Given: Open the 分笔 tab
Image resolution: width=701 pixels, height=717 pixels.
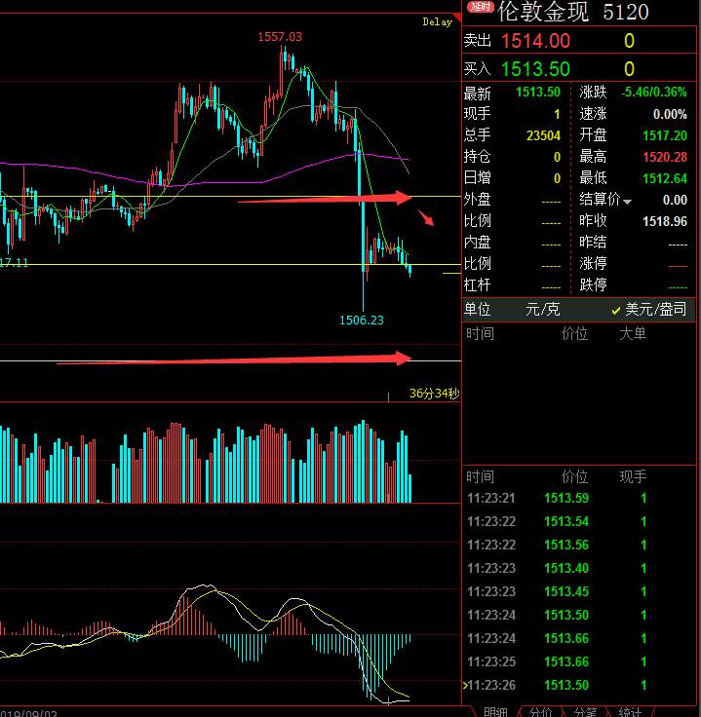Looking at the screenshot, I should pyautogui.click(x=585, y=712).
